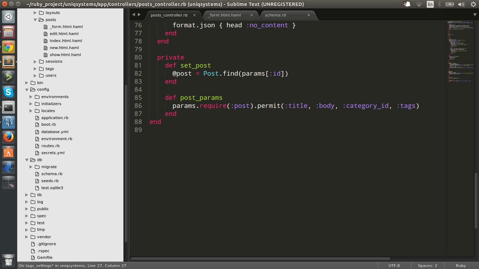Open database.yml in the sidebar

point(55,132)
